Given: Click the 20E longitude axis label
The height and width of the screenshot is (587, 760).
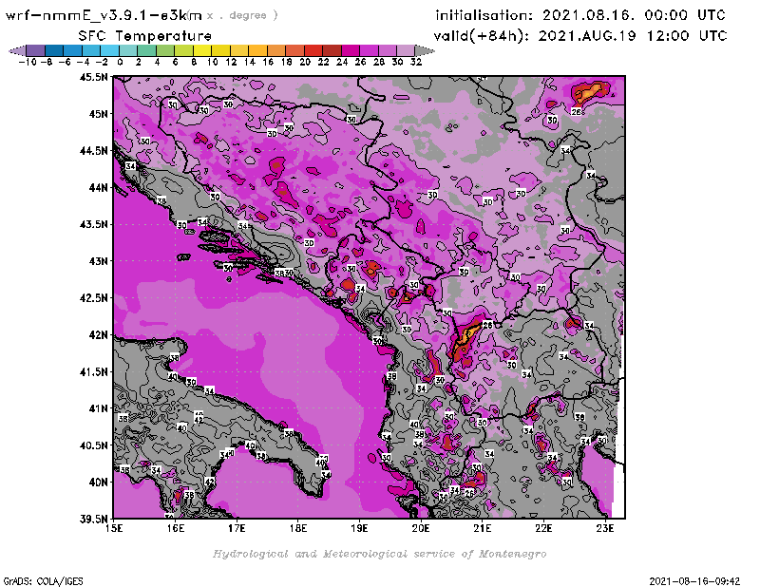Looking at the screenshot, I should [421, 528].
